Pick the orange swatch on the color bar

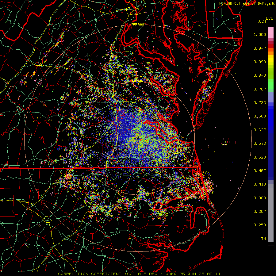(271, 53)
